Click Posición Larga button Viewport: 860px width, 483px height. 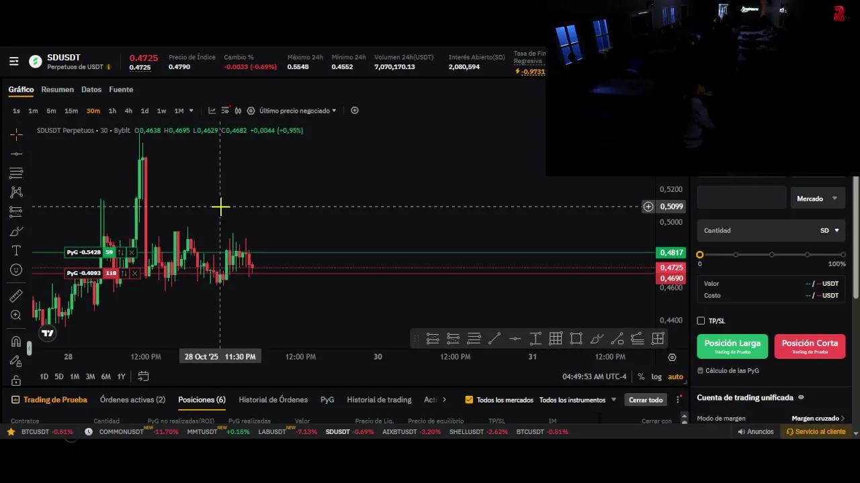[732, 346]
